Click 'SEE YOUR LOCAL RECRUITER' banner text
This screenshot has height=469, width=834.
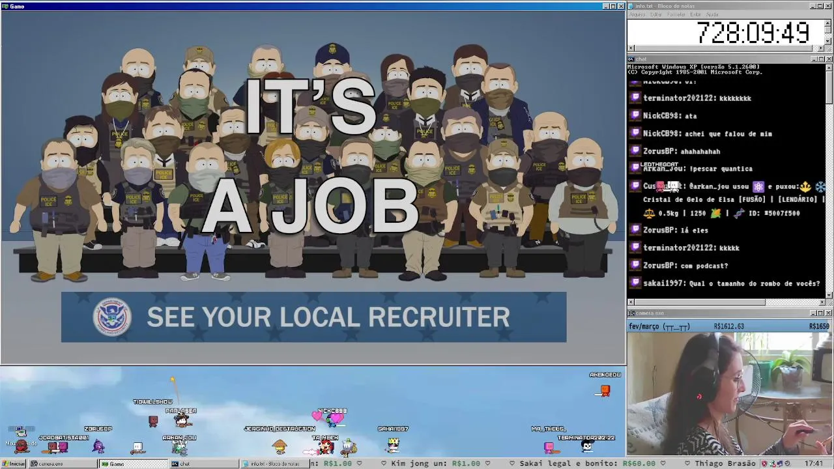(328, 317)
